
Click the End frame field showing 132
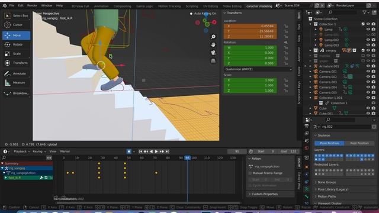click(x=288, y=151)
